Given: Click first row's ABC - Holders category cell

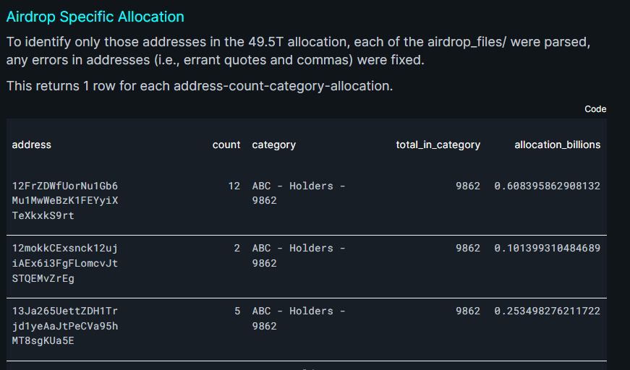Looking at the screenshot, I should (x=299, y=193).
